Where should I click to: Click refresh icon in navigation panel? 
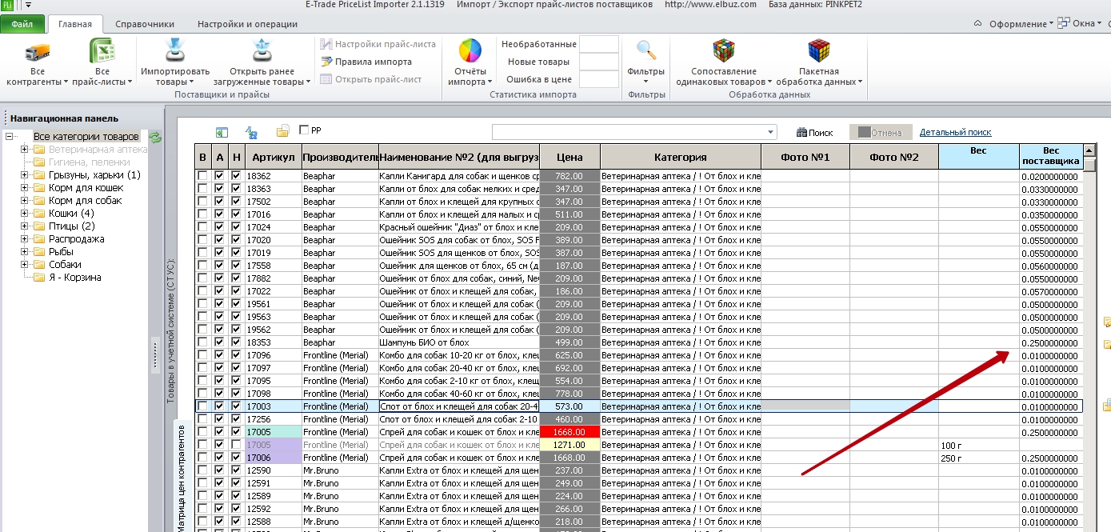coord(155,137)
